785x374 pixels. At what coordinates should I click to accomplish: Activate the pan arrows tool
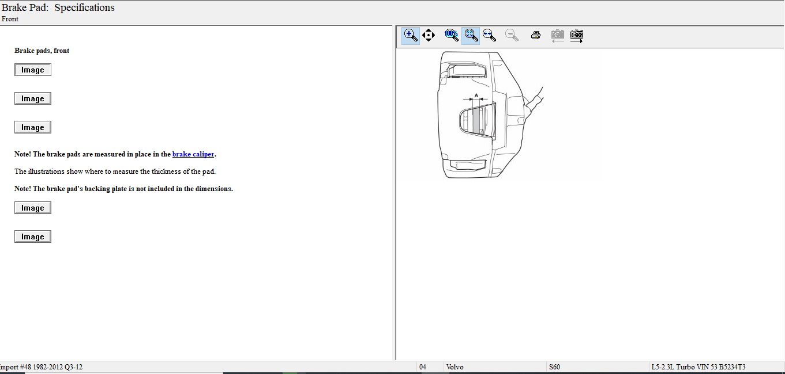[x=429, y=36]
